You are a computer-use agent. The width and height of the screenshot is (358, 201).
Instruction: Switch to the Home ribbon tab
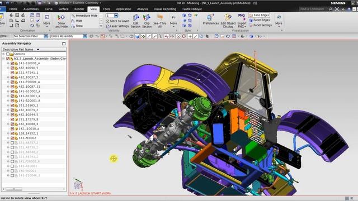click(x=13, y=9)
